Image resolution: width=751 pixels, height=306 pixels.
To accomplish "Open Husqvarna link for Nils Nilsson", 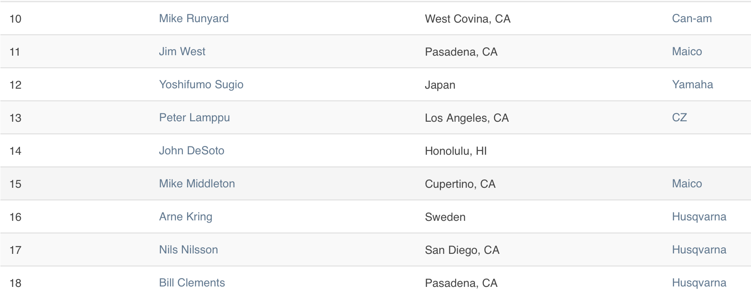I will [699, 250].
